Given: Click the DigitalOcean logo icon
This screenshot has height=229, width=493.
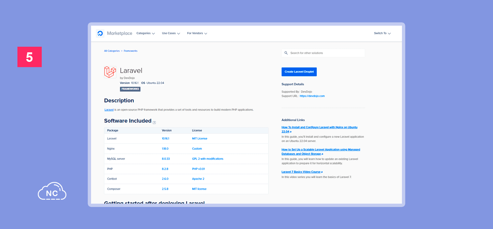Looking at the screenshot, I should point(100,33).
